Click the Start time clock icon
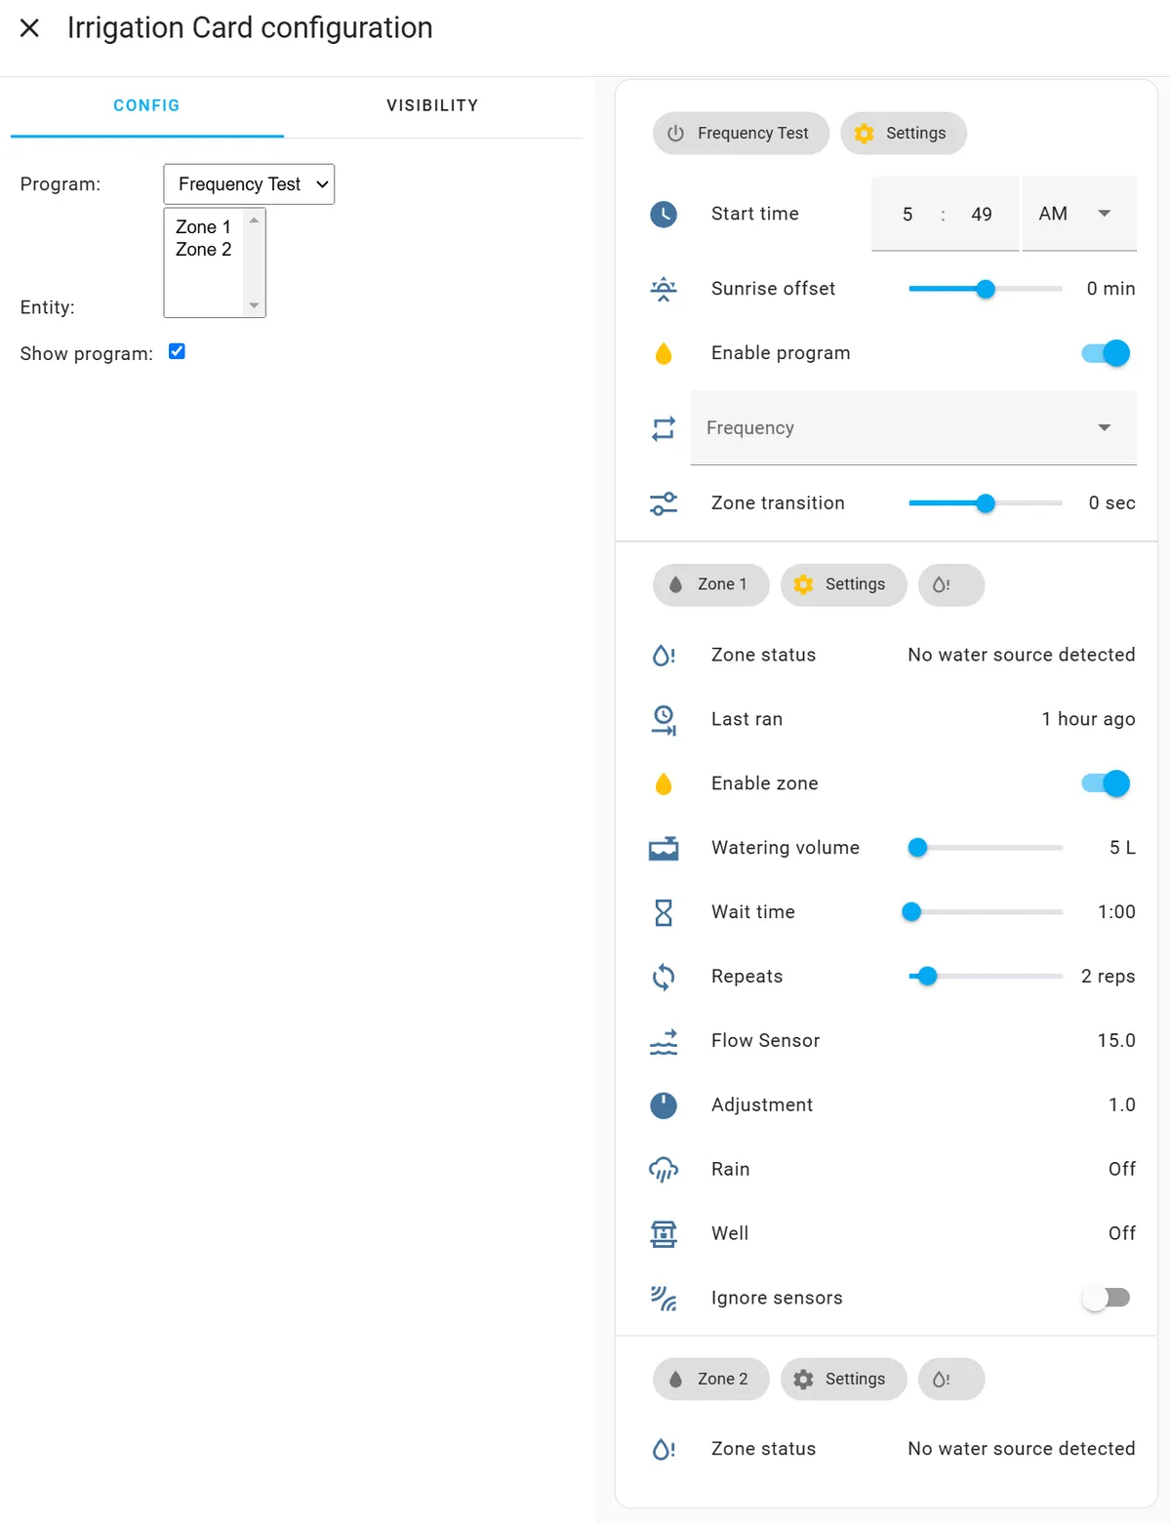1171x1523 pixels. [x=664, y=215]
